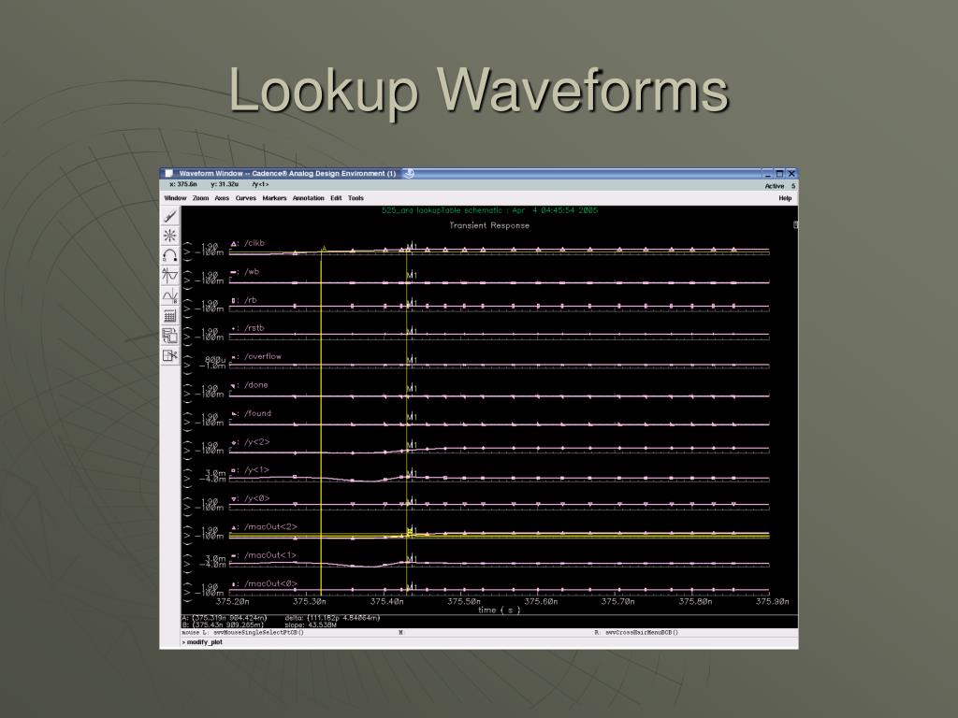The image size is (958, 718).
Task: Click the legend symbol beside /rb
Action: [x=234, y=300]
